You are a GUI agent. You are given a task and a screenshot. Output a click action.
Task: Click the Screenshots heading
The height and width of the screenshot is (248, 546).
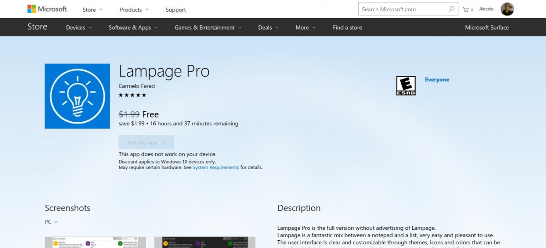pyautogui.click(x=67, y=208)
